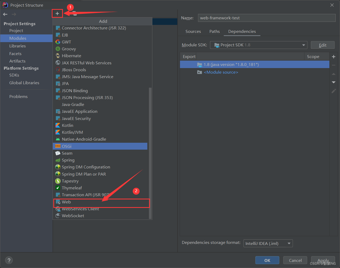Select the <Module source> dependency row
The height and width of the screenshot is (268, 340).
[255, 72]
